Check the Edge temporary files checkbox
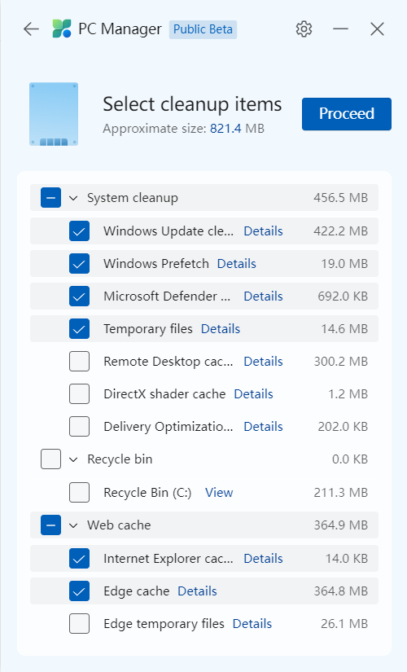Screen dimensions: 407x672 click(79, 624)
